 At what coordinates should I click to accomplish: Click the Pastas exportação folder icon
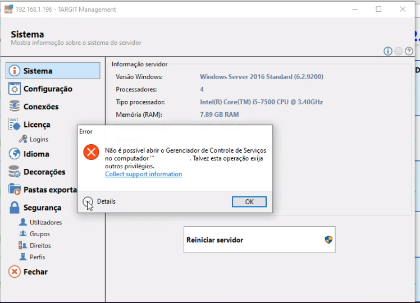tap(14, 189)
